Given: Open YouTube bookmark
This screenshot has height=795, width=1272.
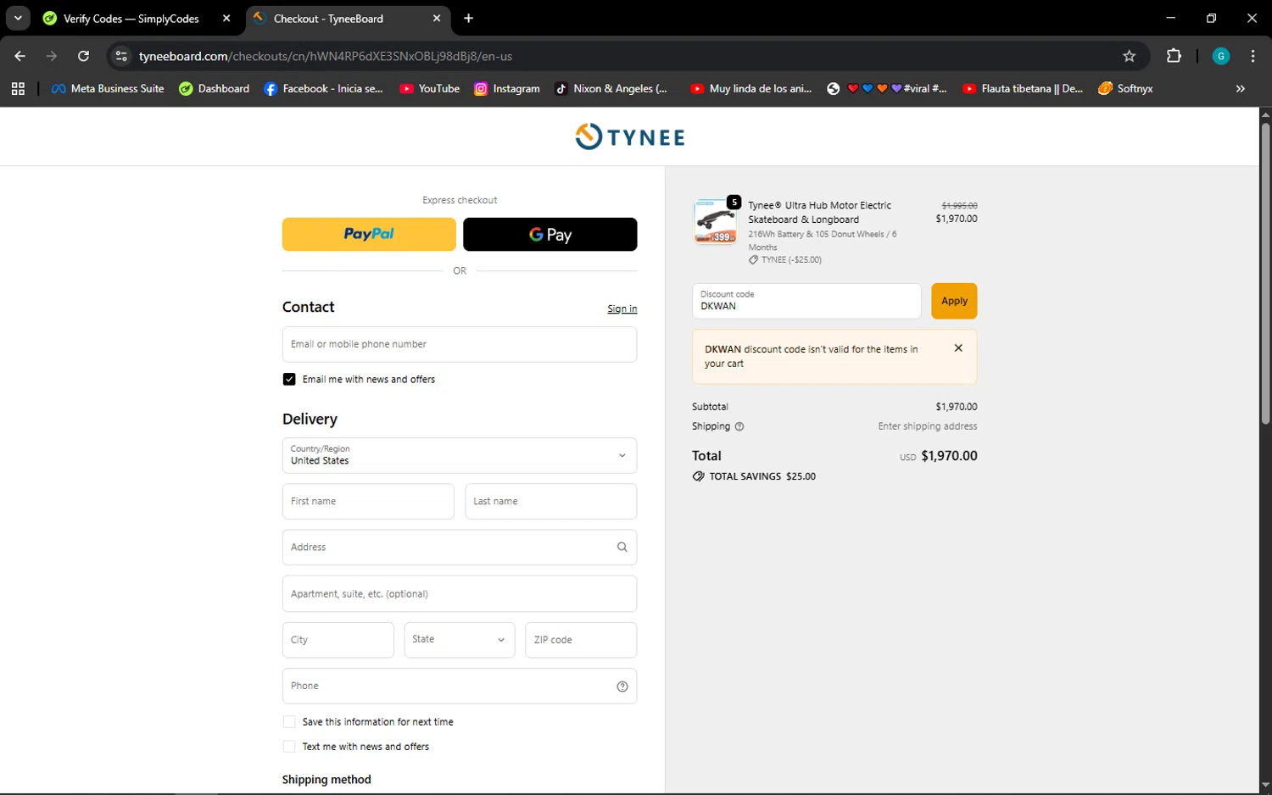Looking at the screenshot, I should pyautogui.click(x=430, y=88).
